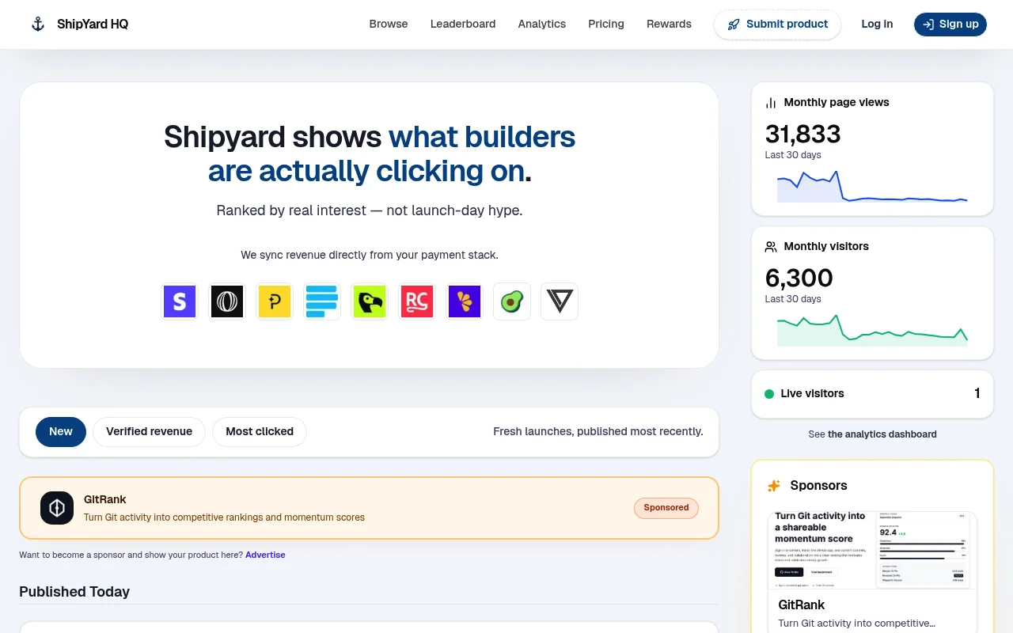Toggle the Verified revenue filter
The width and height of the screenshot is (1013, 633).
(149, 431)
